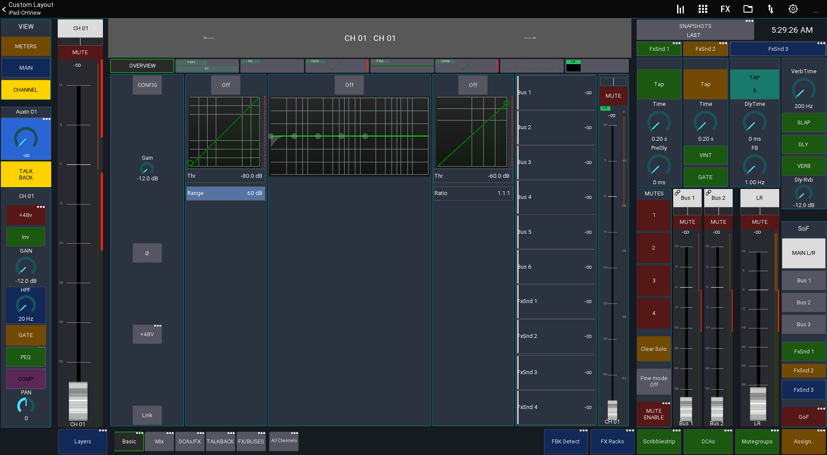Open the three-dot menu on SNAPSHOTS
Viewport: 827px width, 455px height.
coord(749,21)
